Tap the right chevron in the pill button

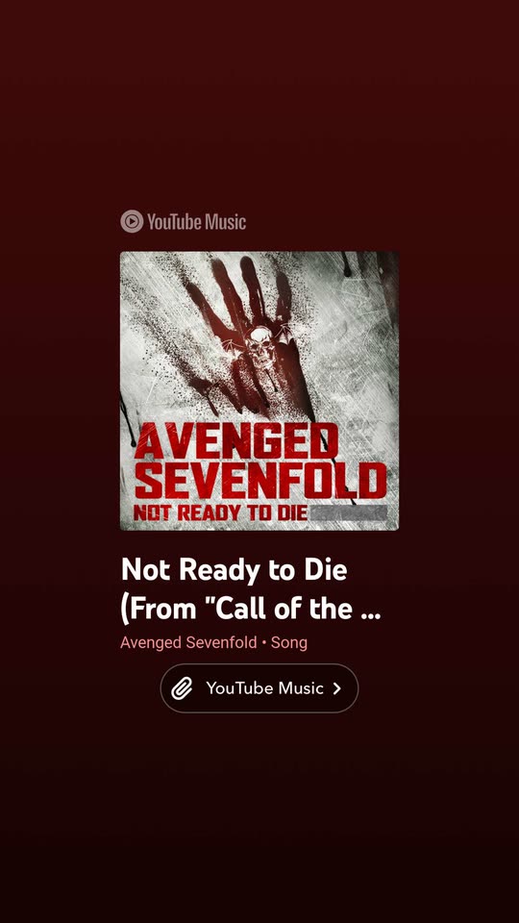point(336,688)
